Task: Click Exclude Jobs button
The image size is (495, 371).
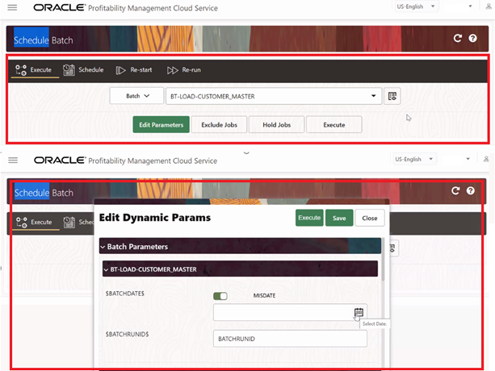Action: tap(219, 124)
